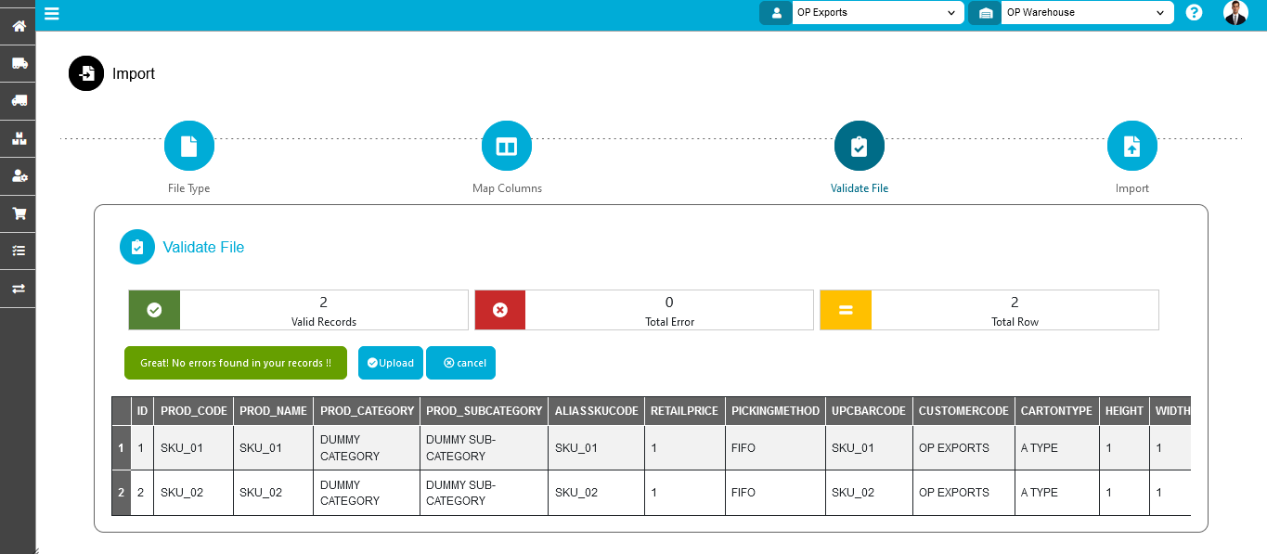Image resolution: width=1267 pixels, height=554 pixels.
Task: Select the Validate File step circle
Action: [x=859, y=147]
